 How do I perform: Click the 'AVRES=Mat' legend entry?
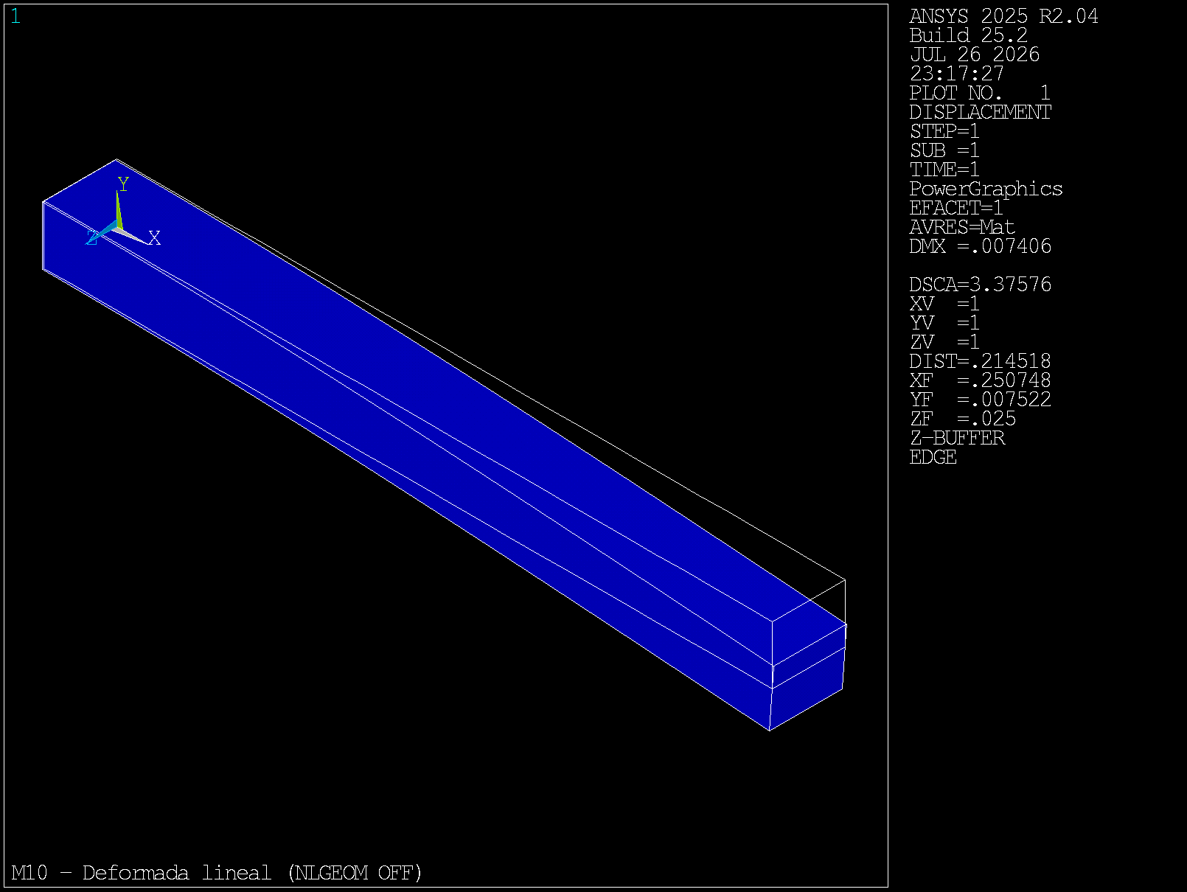962,228
